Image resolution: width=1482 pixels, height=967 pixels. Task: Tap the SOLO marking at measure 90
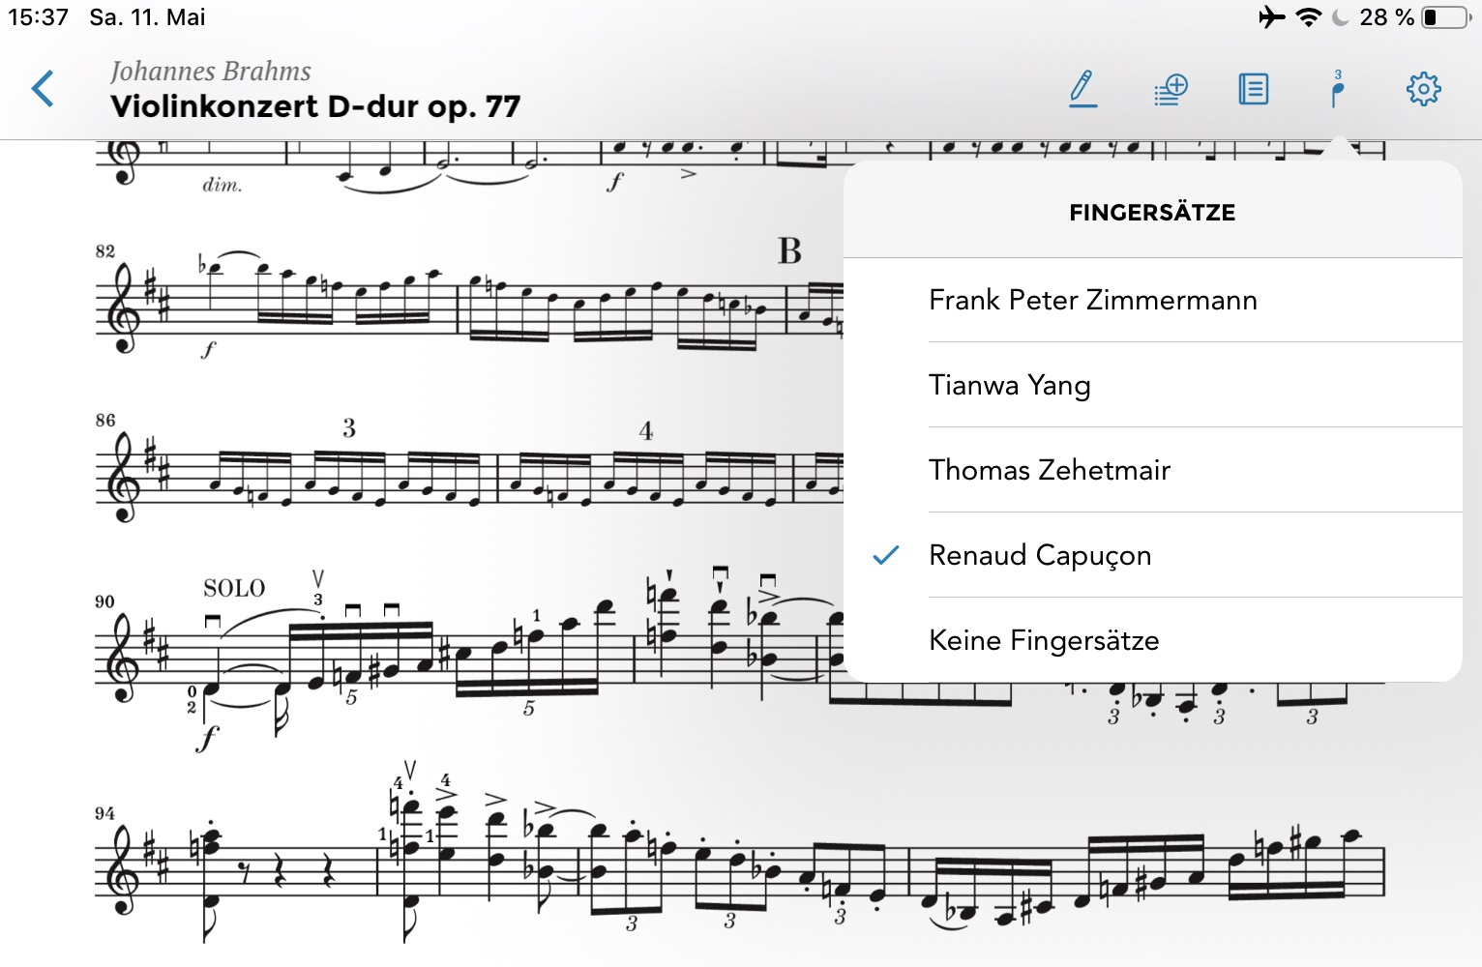click(x=234, y=588)
